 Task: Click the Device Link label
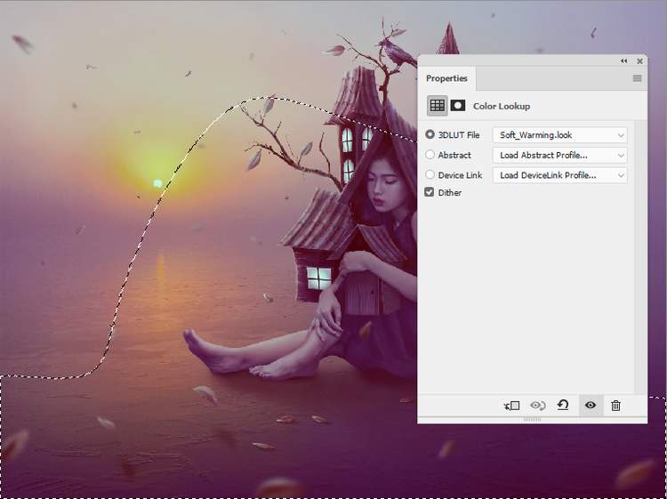pos(461,175)
